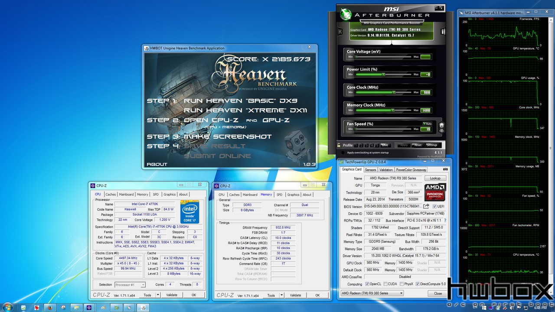Toggle the PhysX checkbox

401,284
